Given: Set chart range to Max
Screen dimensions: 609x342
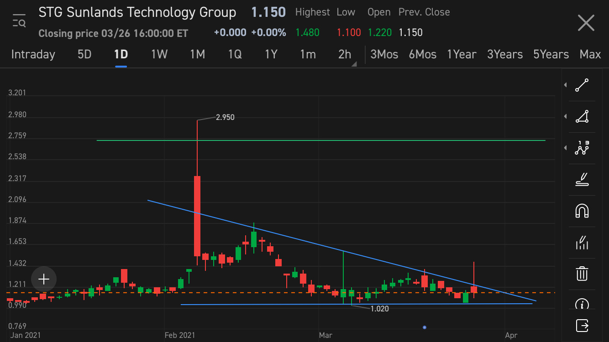Looking at the screenshot, I should (590, 54).
